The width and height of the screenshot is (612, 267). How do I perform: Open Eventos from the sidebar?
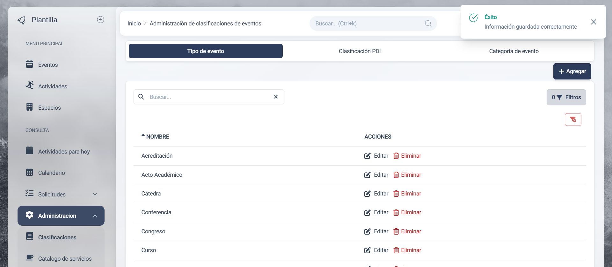(x=48, y=65)
